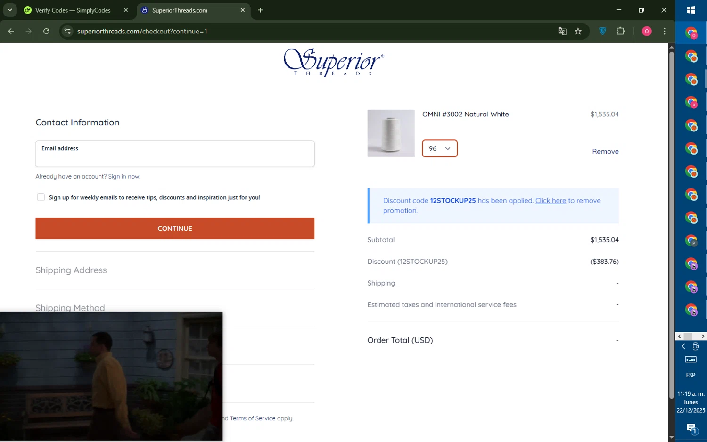Expand hidden tray icons chevron
Viewport: 707px width, 442px height.
683,346
